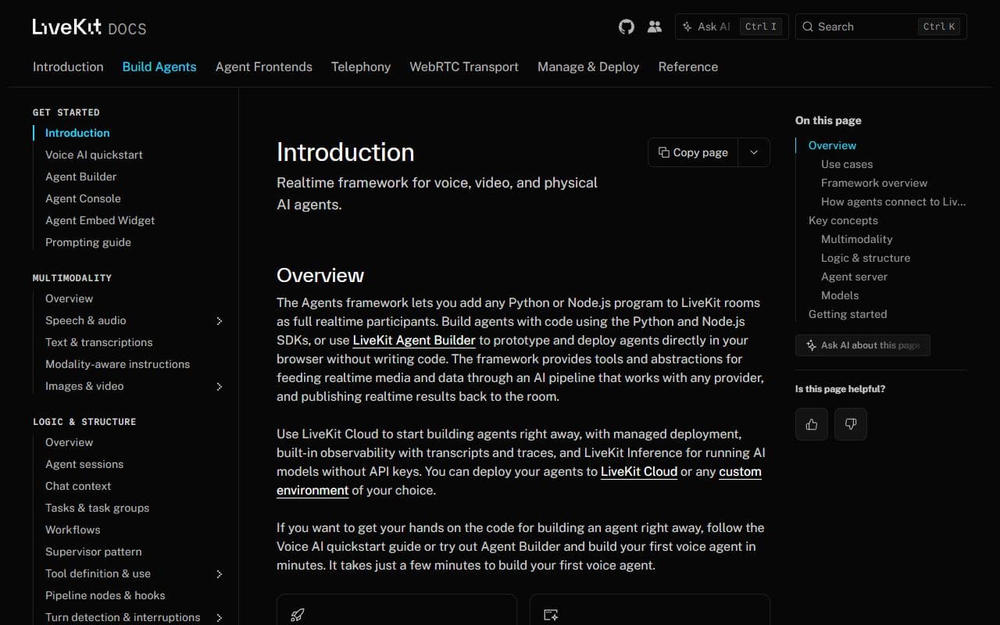Open Modality-aware instructions sidebar item
Screen dimensions: 1000x625
coord(117,364)
